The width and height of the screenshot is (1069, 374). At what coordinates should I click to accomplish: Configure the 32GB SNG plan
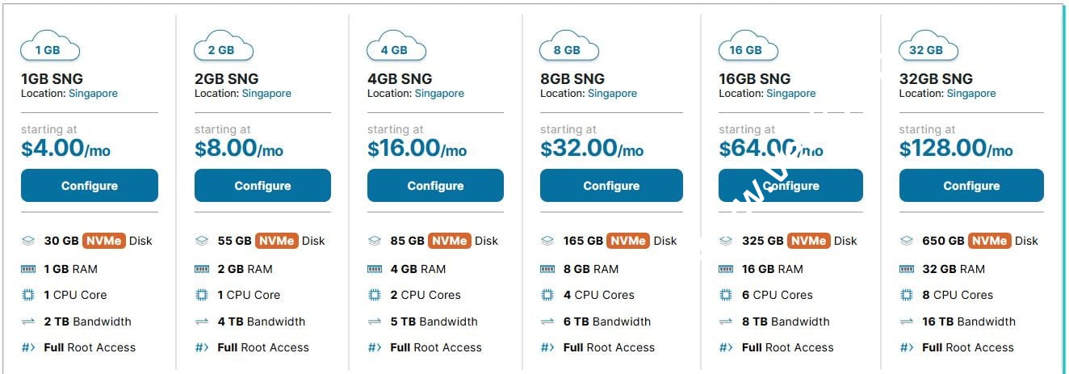pyautogui.click(x=971, y=186)
